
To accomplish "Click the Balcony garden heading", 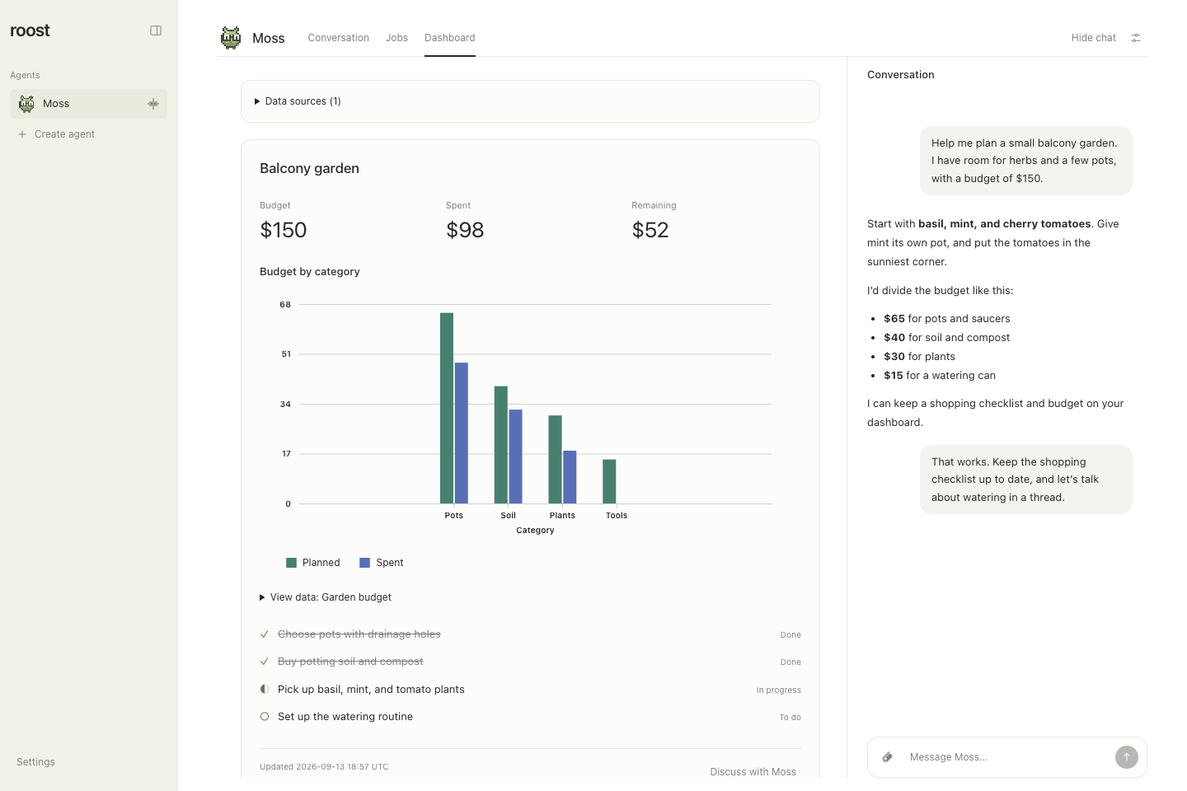I will point(309,168).
